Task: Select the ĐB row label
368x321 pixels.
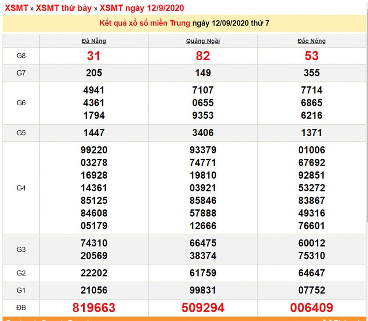Action: coord(21,307)
